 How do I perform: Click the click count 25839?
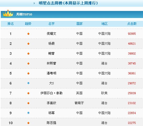click(132, 93)
